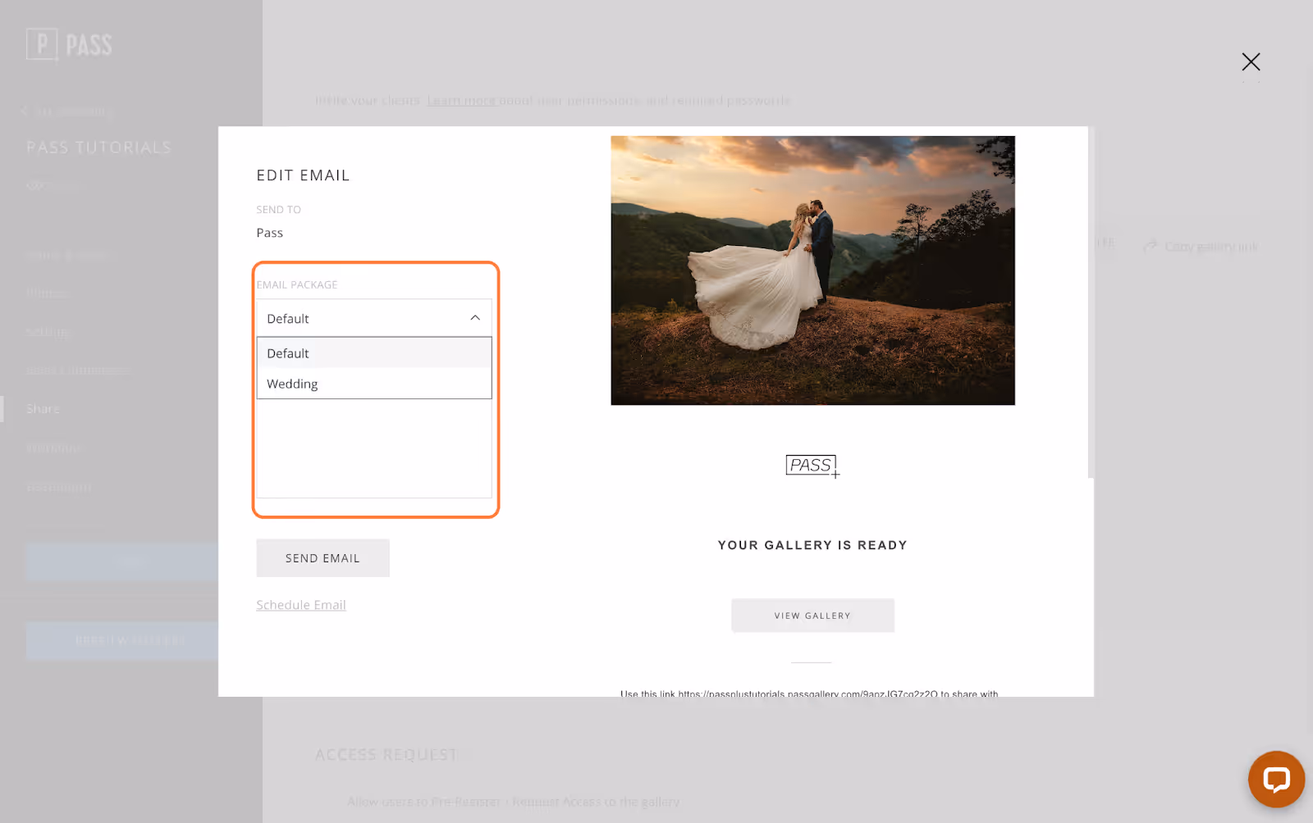Click the Pass recipient name

click(x=269, y=233)
